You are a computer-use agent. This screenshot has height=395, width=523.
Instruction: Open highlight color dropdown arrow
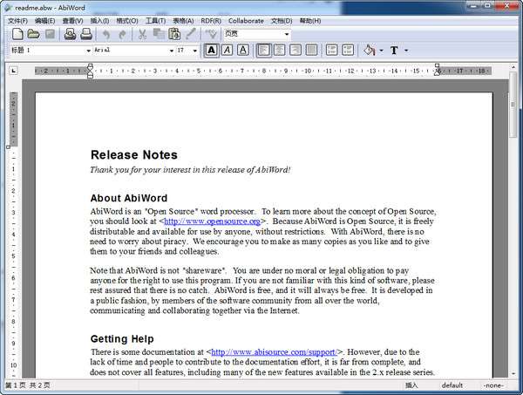(381, 51)
